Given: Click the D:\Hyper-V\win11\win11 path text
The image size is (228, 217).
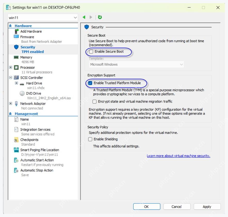Looking at the screenshot, I should pyautogui.click(x=39, y=155).
